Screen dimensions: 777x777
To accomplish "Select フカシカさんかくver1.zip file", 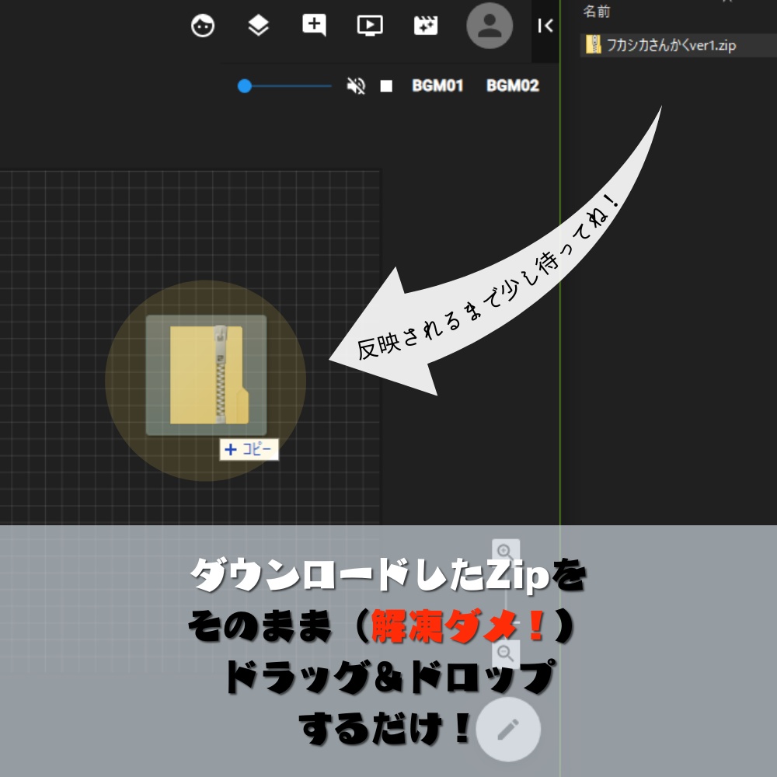I will point(678,45).
